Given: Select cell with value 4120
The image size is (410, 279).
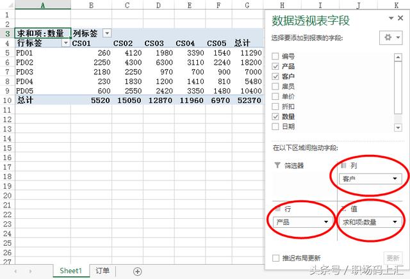Looking at the screenshot, I should 127,53.
